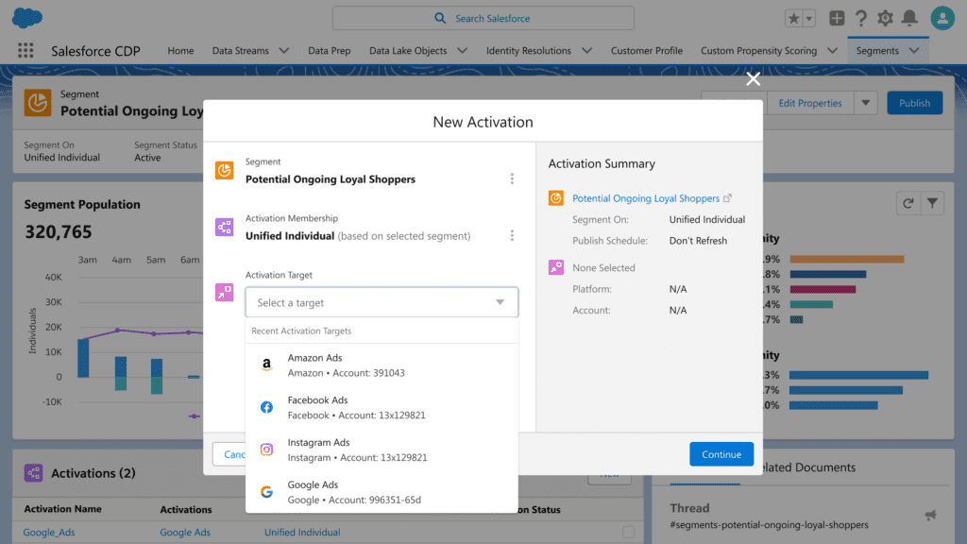Open the App Launcher grid icon
This screenshot has width=967, height=544.
(x=25, y=51)
